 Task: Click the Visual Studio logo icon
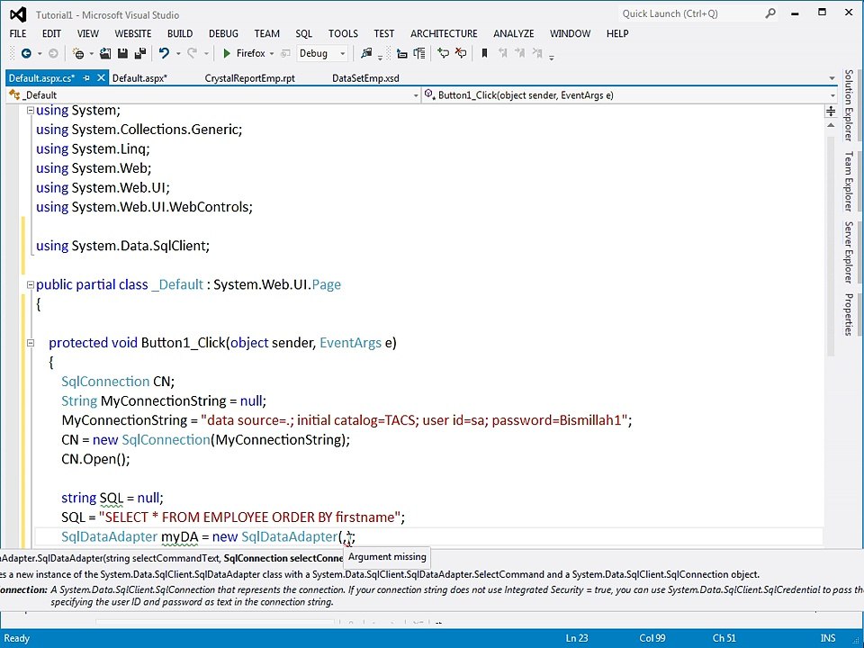[18, 15]
